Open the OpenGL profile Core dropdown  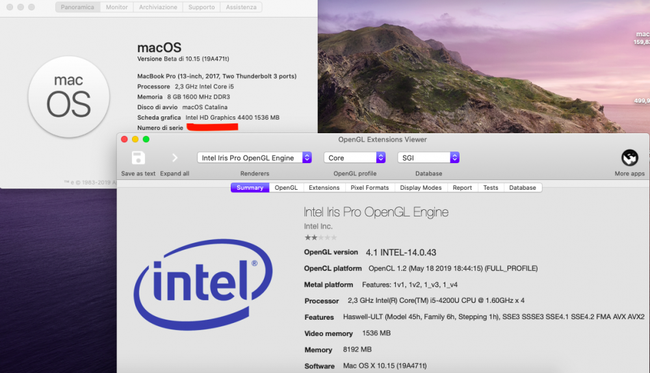coord(355,158)
